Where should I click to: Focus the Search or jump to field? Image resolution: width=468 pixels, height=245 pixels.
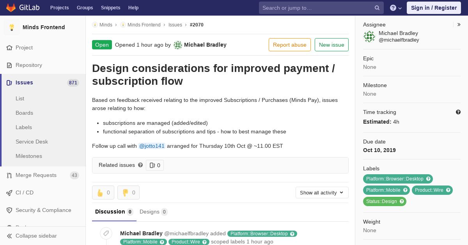321,8
